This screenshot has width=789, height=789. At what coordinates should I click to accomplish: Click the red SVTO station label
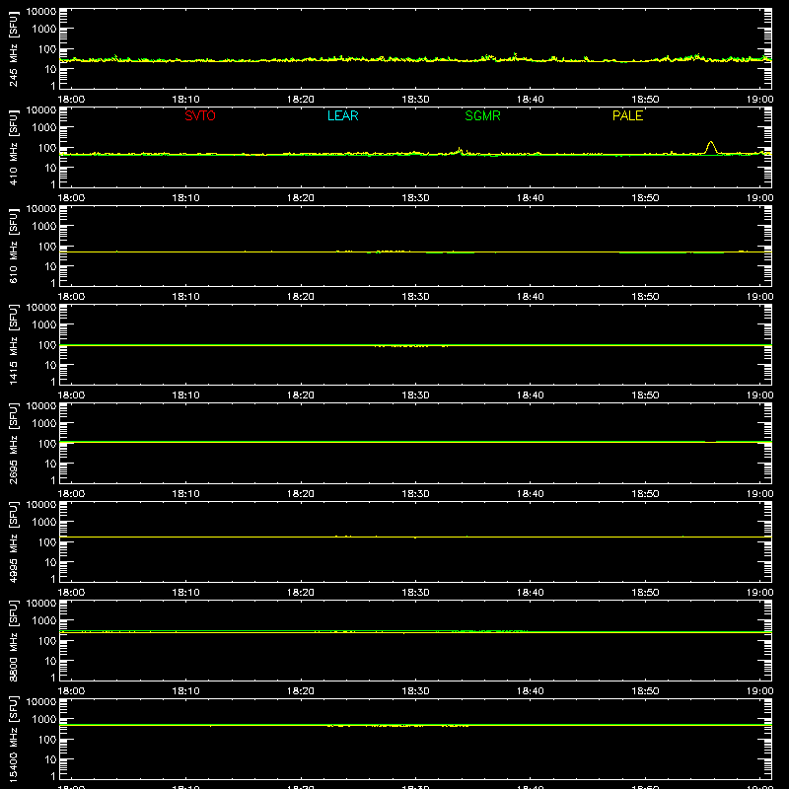pyautogui.click(x=200, y=115)
